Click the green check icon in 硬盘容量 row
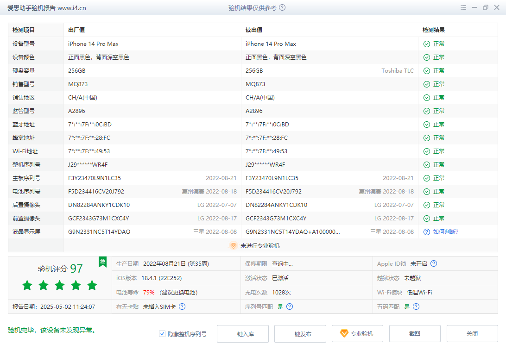Image resolution: width=506 pixels, height=350 pixels. (x=427, y=71)
